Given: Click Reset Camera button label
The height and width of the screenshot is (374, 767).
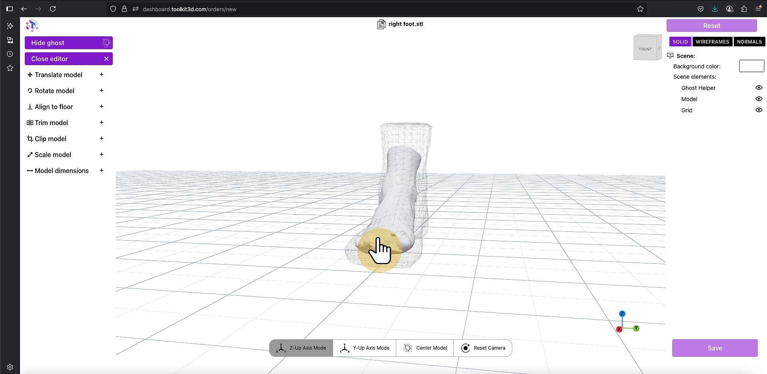Looking at the screenshot, I should (489, 348).
